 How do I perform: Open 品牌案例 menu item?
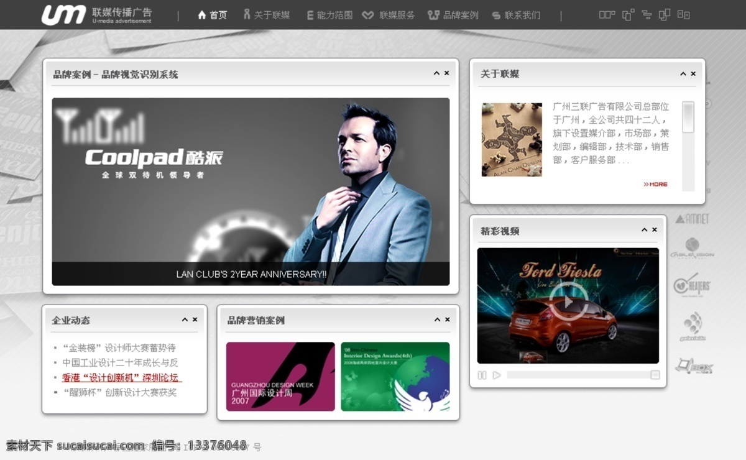453,15
